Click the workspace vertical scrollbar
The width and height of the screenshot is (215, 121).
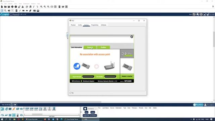pos(214,39)
